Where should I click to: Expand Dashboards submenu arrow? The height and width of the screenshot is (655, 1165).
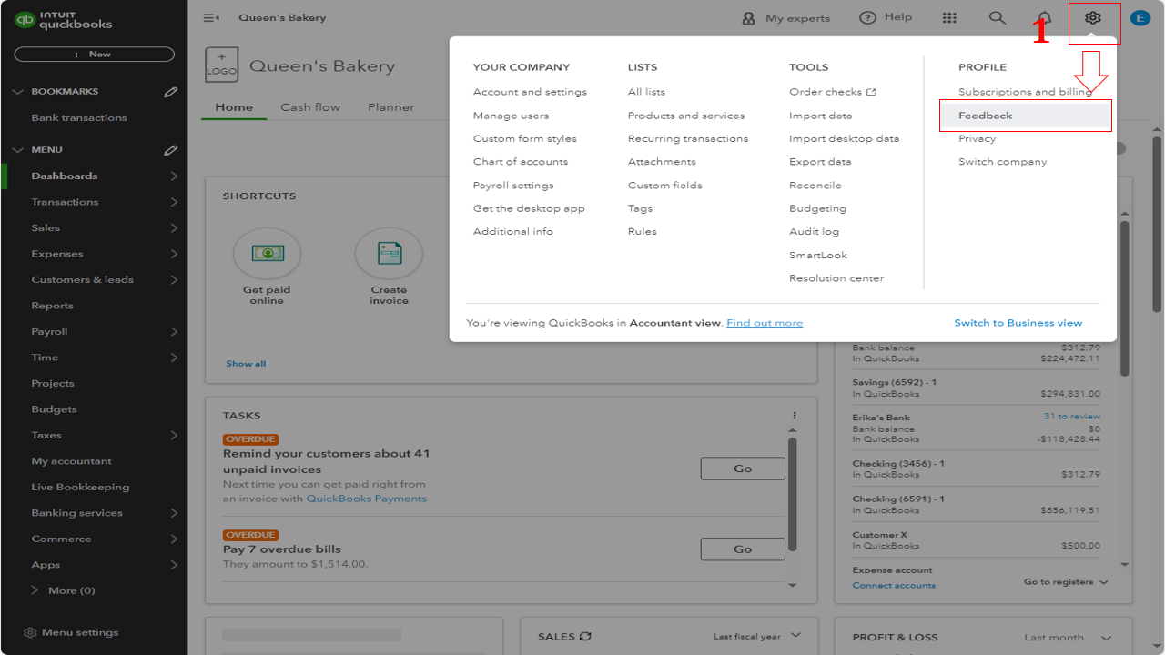[174, 176]
